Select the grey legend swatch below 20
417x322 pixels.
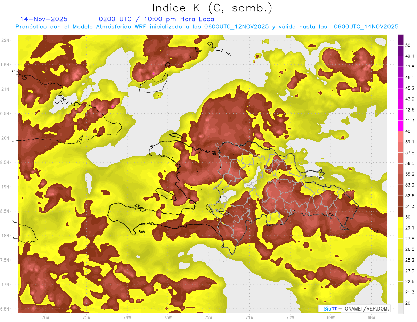click(401, 308)
